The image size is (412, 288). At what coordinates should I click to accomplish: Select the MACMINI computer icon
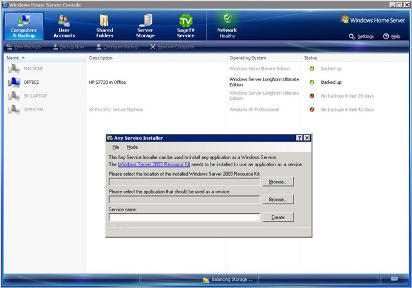tap(14, 69)
